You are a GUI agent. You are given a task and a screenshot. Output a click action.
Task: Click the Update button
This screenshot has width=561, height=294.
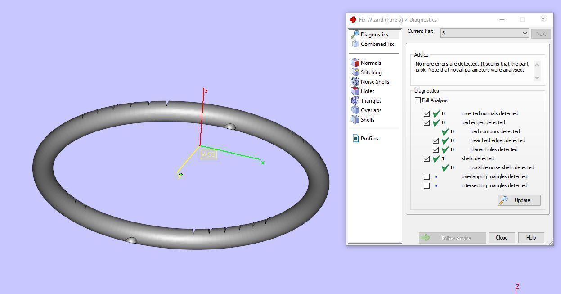click(519, 200)
